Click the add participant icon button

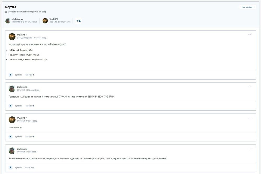[x=78, y=21]
